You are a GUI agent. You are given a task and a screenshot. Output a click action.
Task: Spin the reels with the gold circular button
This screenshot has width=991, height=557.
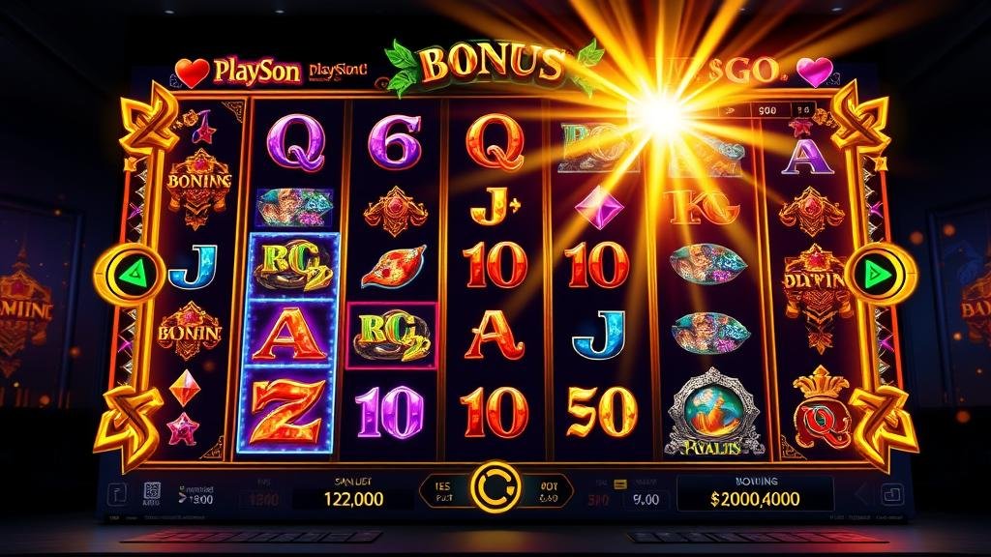coord(496,487)
